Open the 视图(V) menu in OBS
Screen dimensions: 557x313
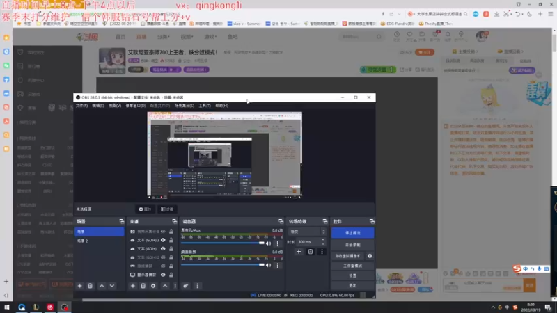point(115,106)
